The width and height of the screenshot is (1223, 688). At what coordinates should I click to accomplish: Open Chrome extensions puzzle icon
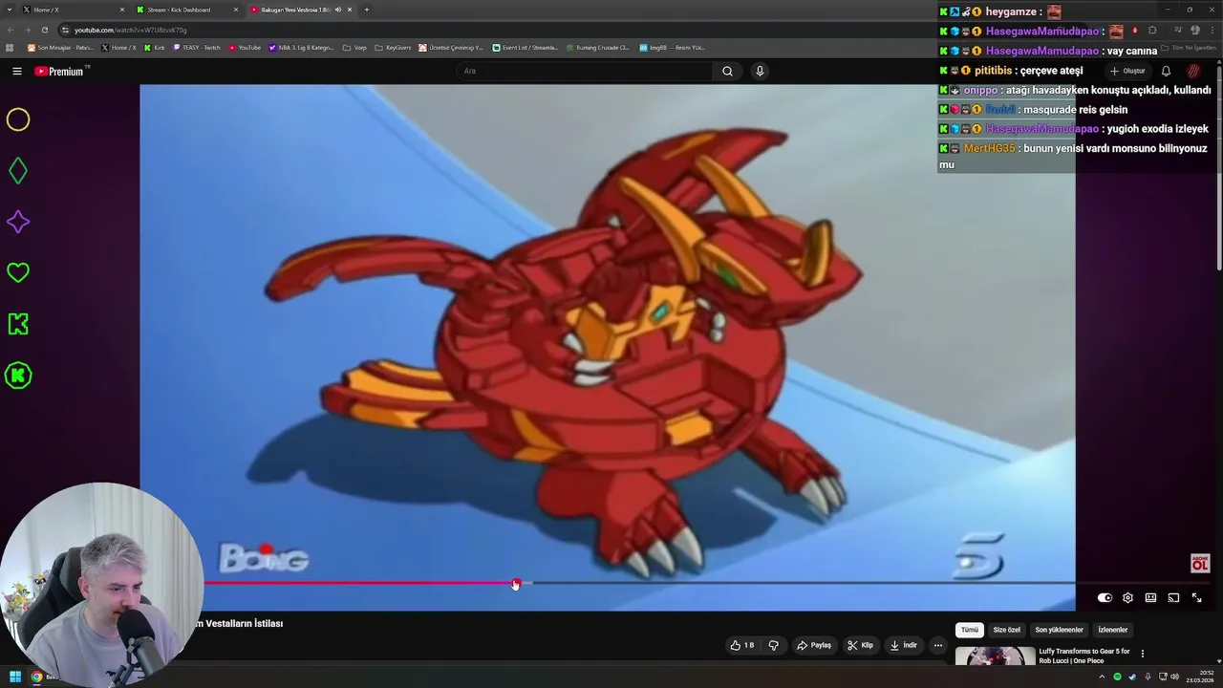point(1152,30)
